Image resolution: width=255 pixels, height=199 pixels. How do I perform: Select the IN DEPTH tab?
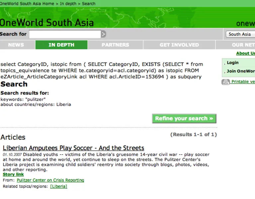click(61, 45)
